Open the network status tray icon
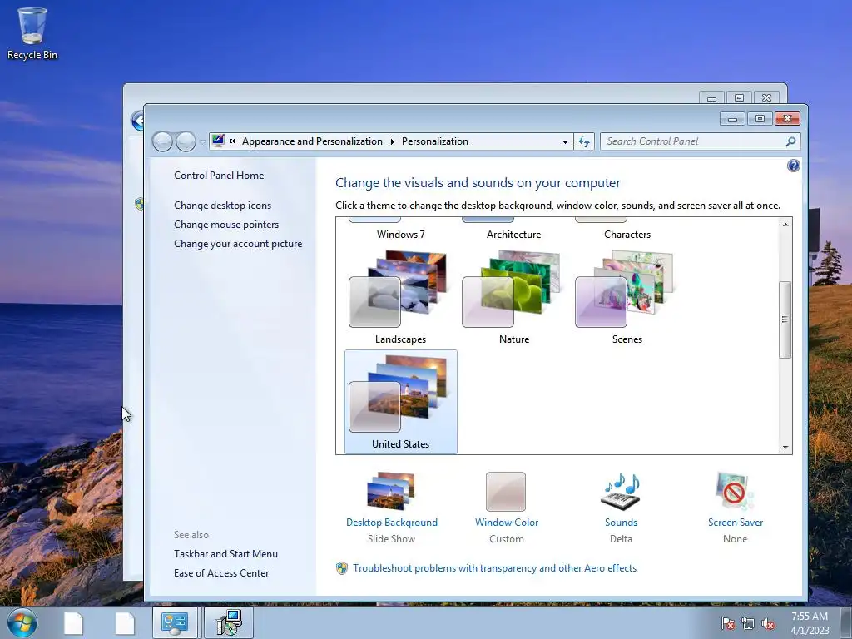Viewport: 852px width, 639px height. 748,624
